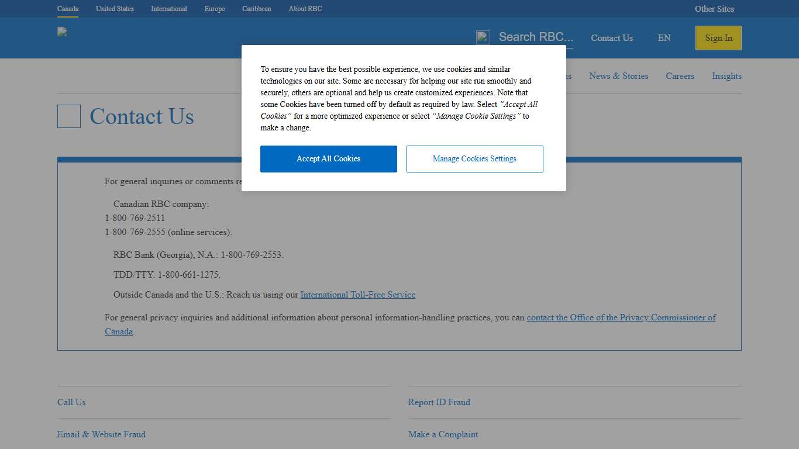Open the Report ID Fraud link
This screenshot has height=449, width=799.
[439, 402]
